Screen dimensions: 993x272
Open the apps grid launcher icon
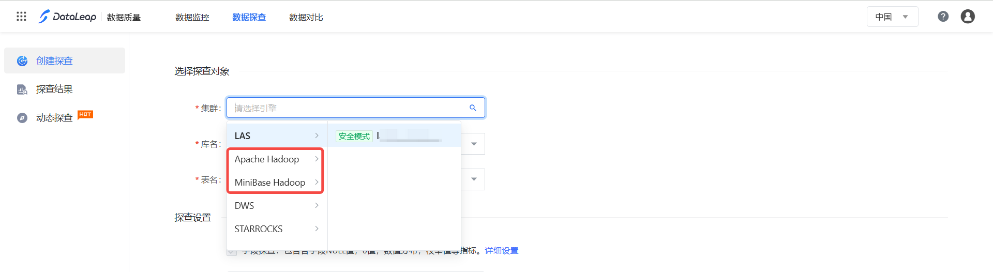tap(21, 17)
